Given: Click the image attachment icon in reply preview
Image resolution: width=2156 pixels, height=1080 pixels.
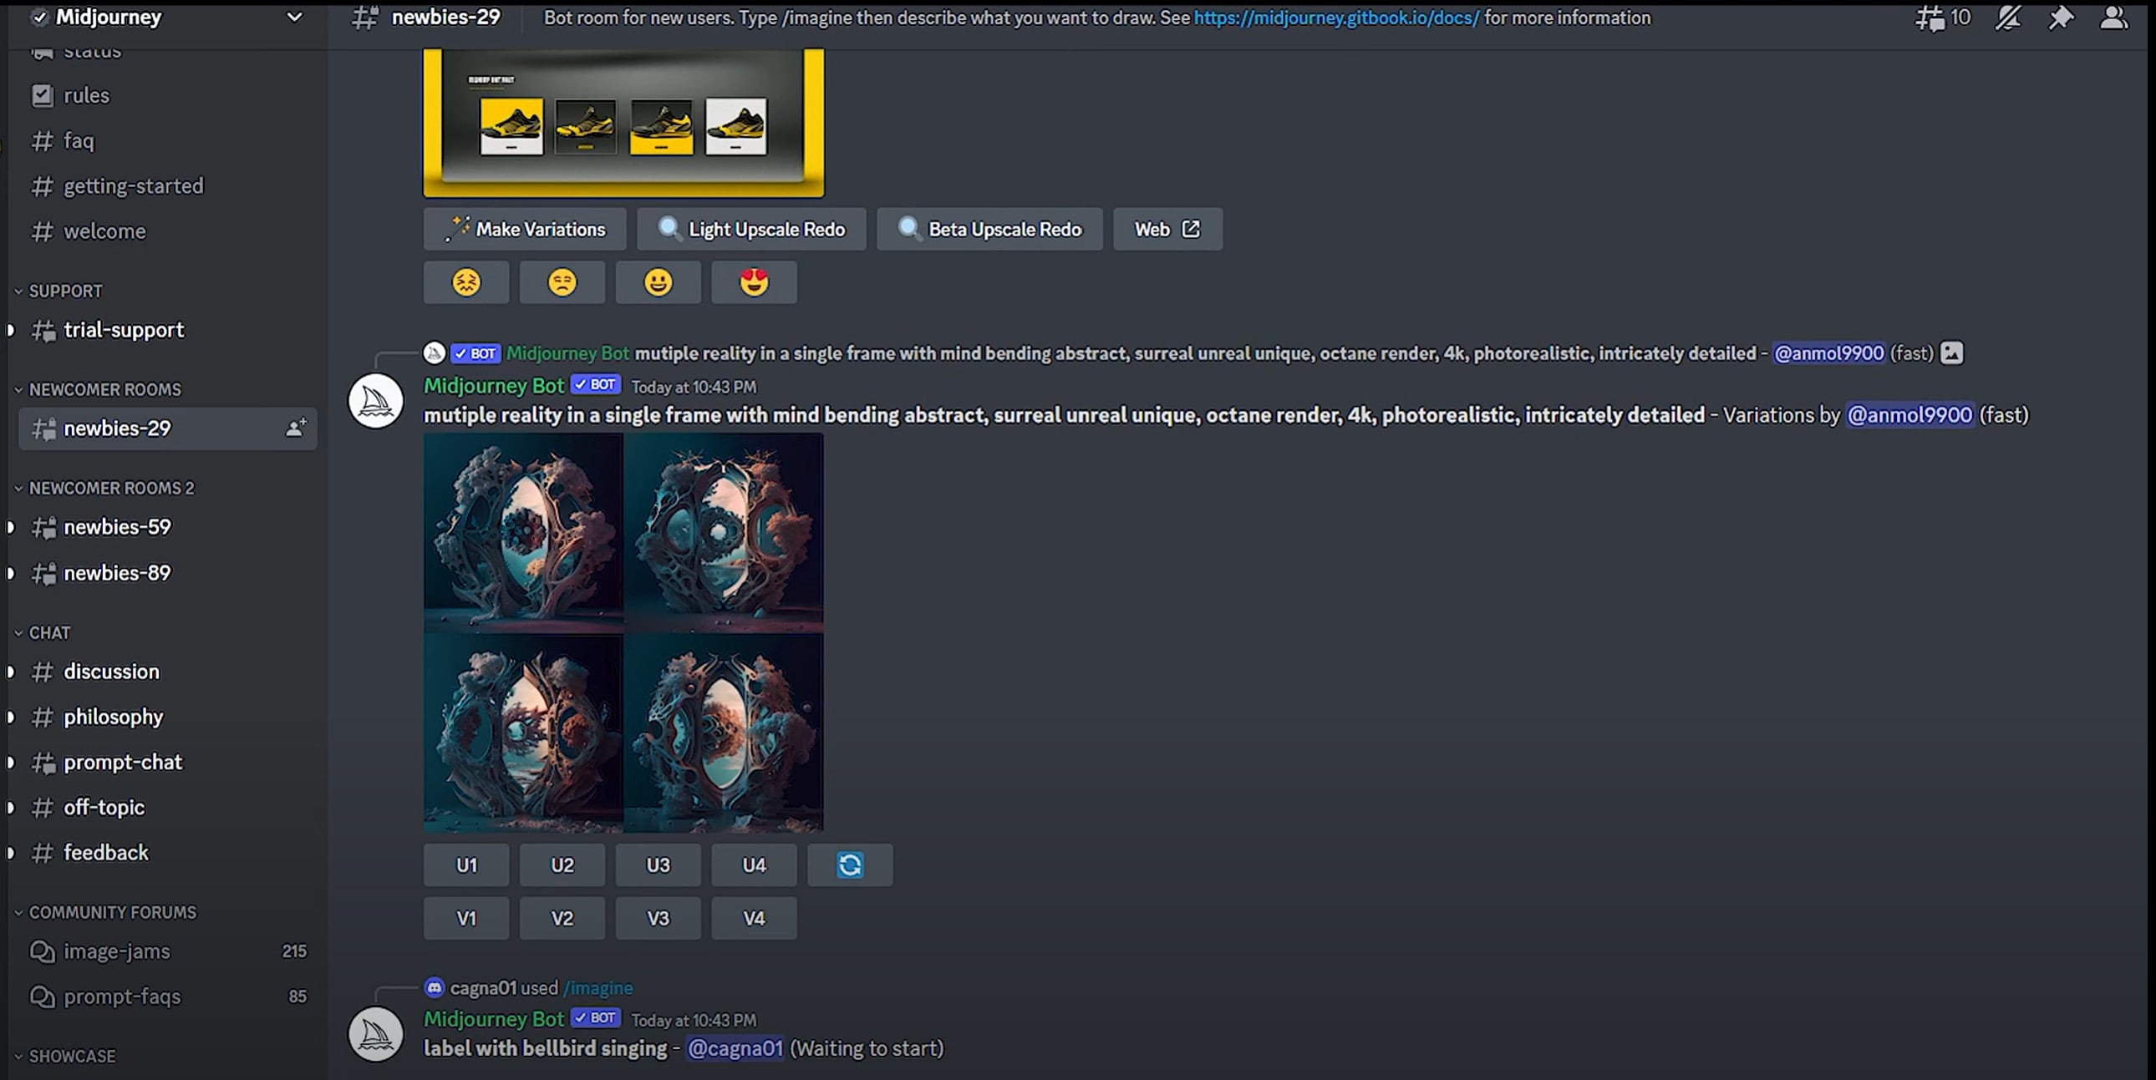Looking at the screenshot, I should [1951, 353].
